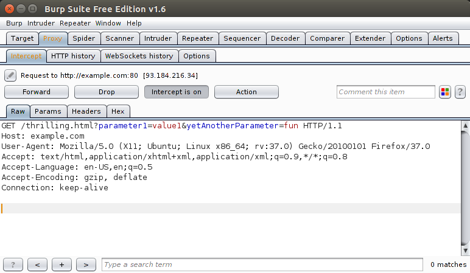This screenshot has height=273, width=470.
Task: Go to next search match
Action: [86, 264]
